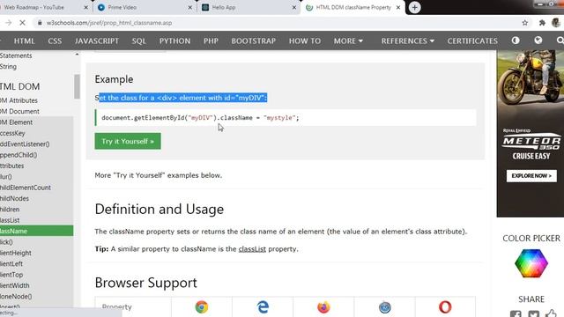Close the Web Roadmap YouTube tab
Image resolution: width=564 pixels, height=317 pixels.
point(85,8)
